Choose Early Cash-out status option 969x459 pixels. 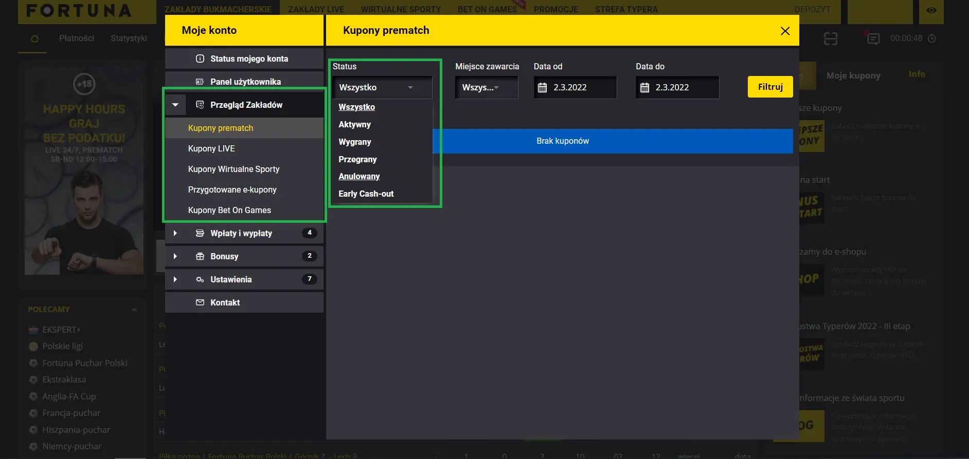tap(366, 194)
